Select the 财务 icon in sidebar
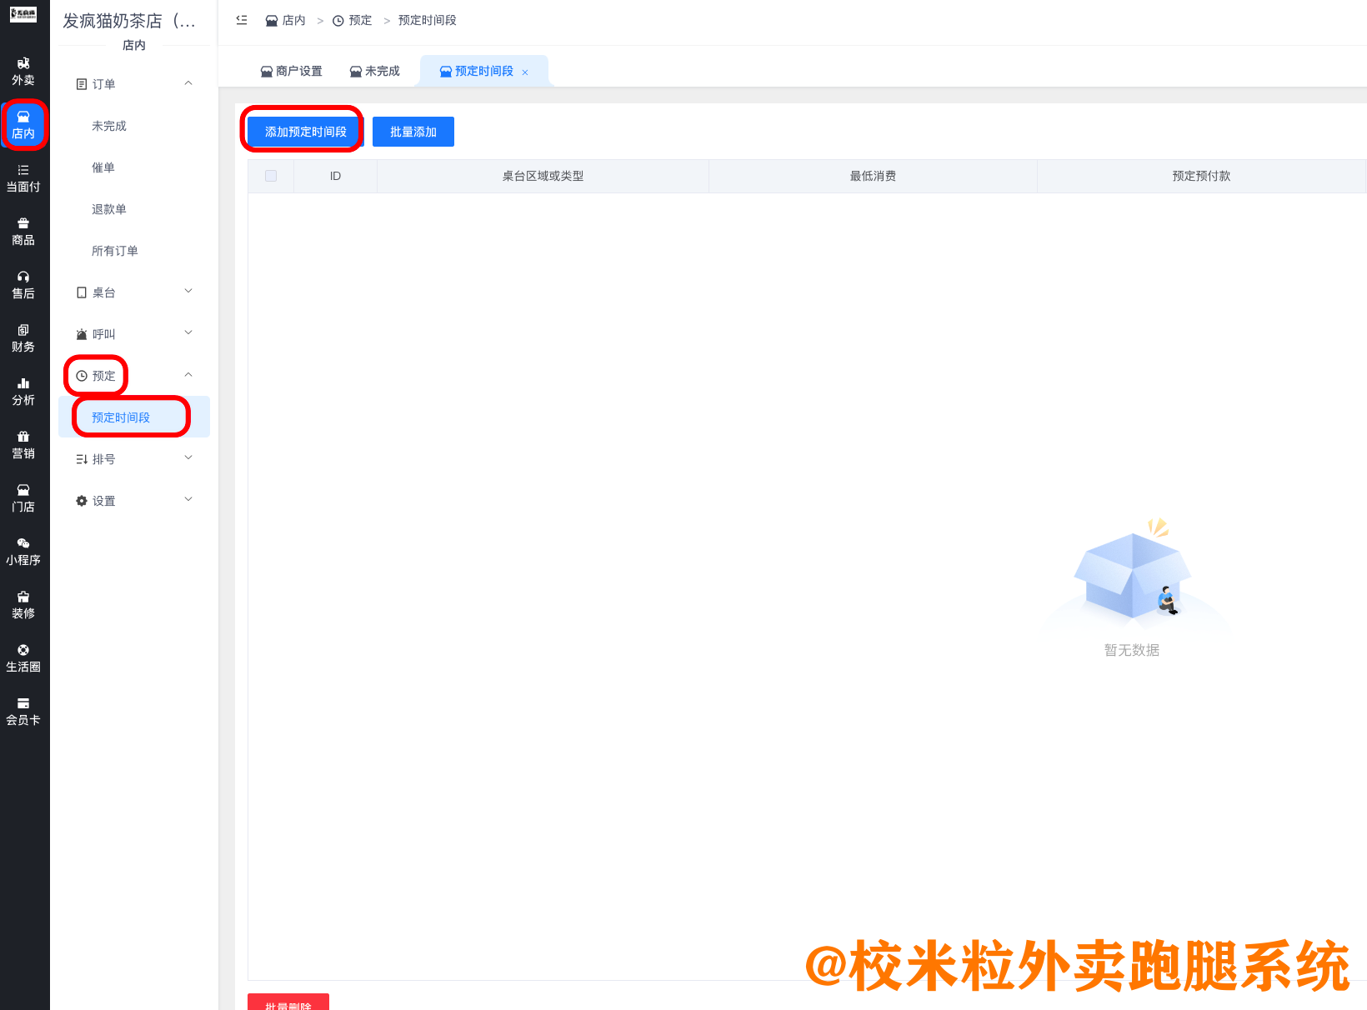1367x1010 pixels. click(23, 337)
